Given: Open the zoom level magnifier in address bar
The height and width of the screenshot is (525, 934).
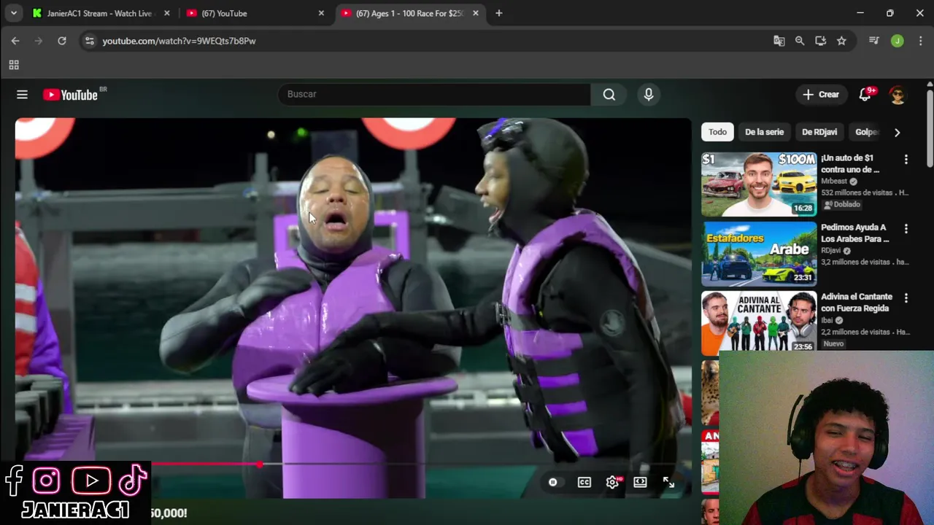Looking at the screenshot, I should [x=800, y=41].
